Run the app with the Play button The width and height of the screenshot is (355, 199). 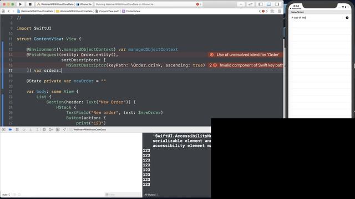coord(21,4)
